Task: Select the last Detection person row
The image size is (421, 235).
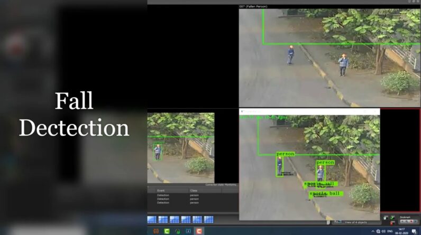Action: pos(193,203)
